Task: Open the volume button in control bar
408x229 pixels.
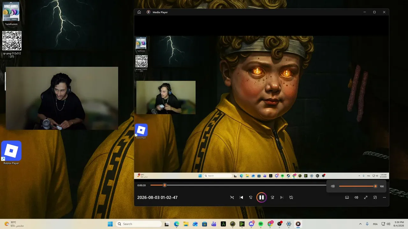Action: pos(356,198)
